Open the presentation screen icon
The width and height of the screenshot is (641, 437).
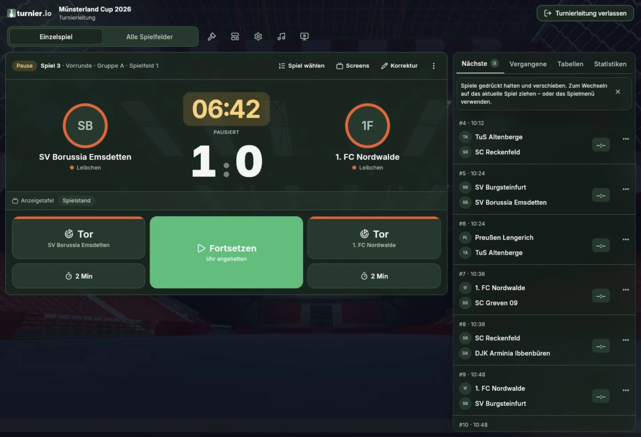pos(304,36)
